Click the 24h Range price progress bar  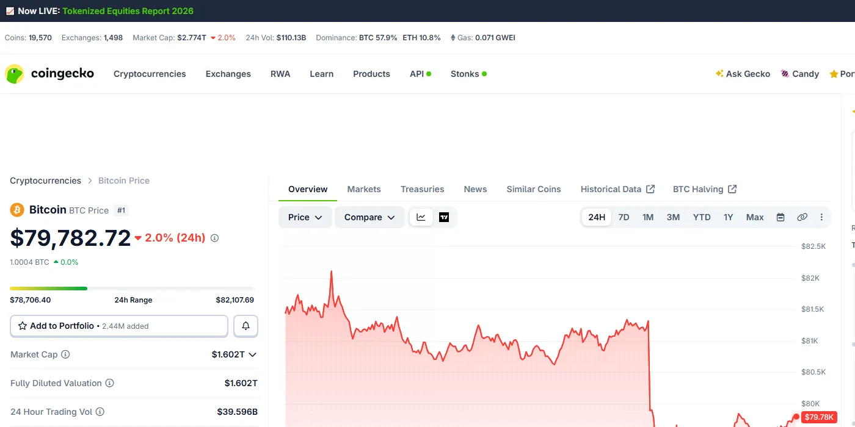tap(133, 288)
